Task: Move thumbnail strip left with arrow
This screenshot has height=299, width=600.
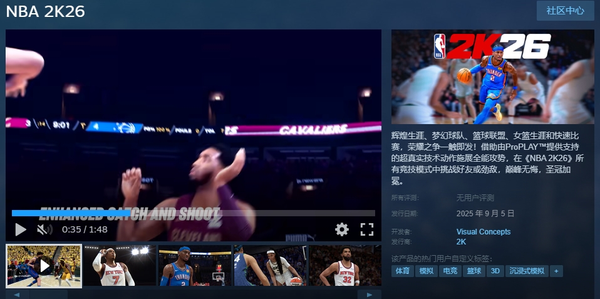Action: click(17, 295)
